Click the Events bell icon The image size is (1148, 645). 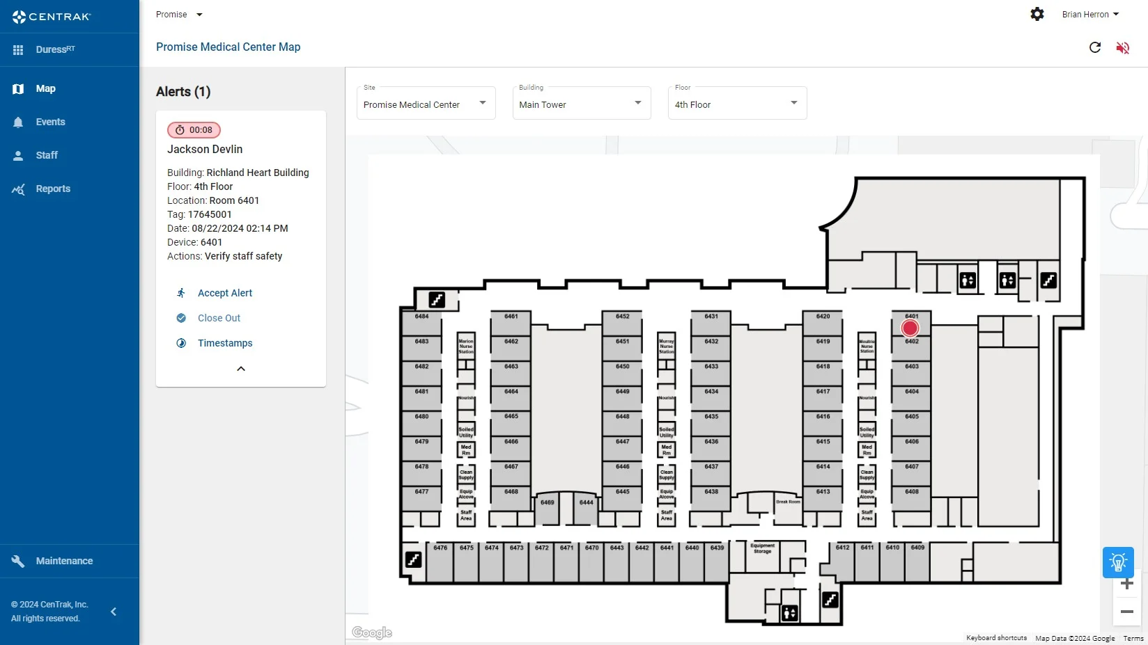[18, 122]
